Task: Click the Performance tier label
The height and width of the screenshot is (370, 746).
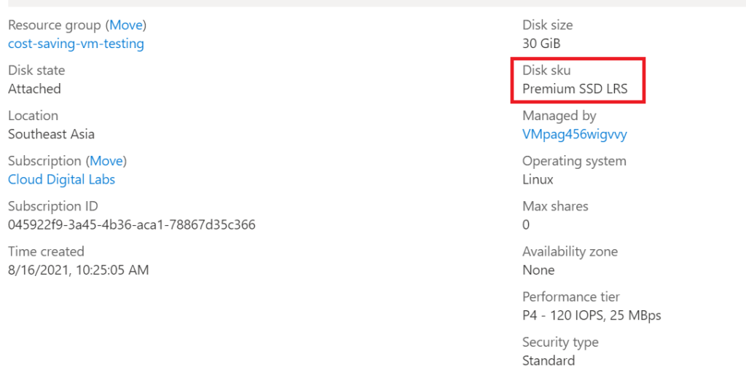Action: click(571, 297)
